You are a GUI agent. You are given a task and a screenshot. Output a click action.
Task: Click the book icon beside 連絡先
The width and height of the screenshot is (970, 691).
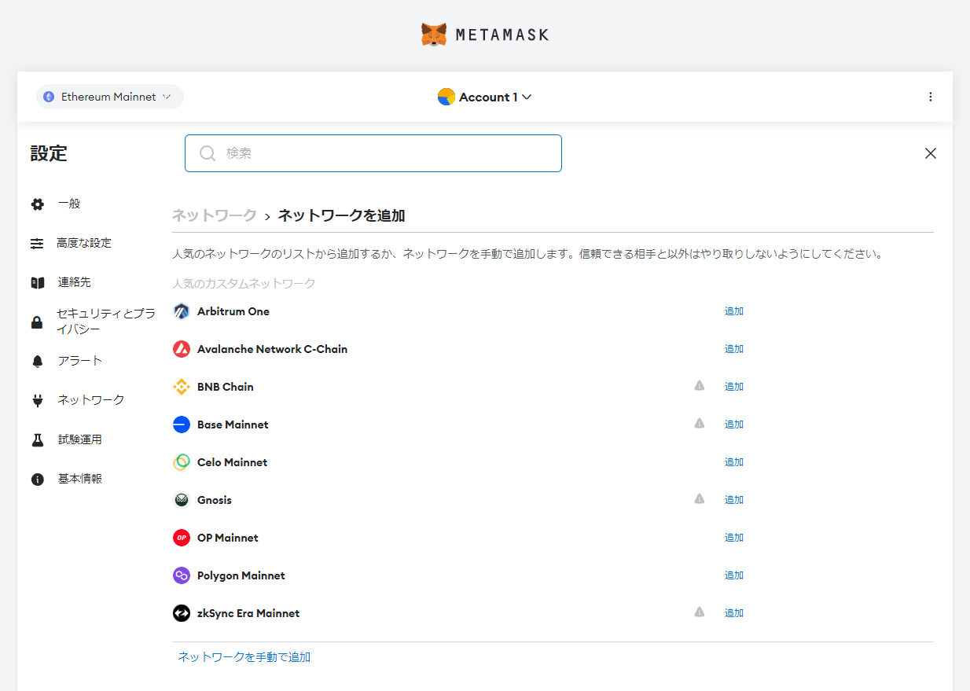[x=37, y=283]
